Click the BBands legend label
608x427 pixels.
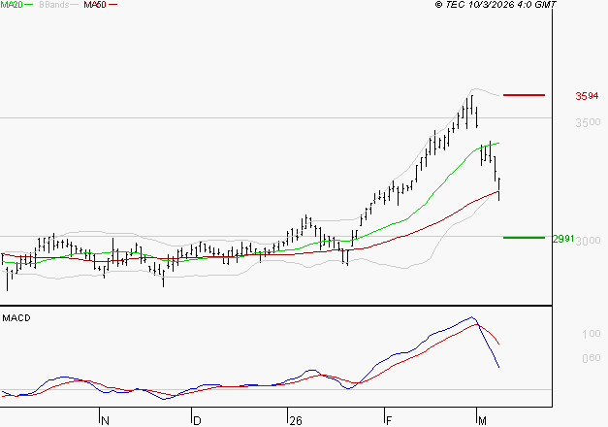[x=54, y=5]
